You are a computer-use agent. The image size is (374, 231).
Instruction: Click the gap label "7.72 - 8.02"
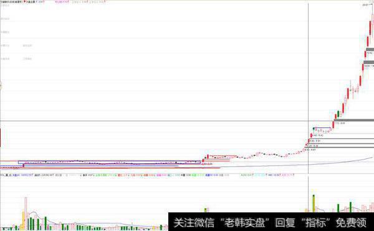click(340, 123)
